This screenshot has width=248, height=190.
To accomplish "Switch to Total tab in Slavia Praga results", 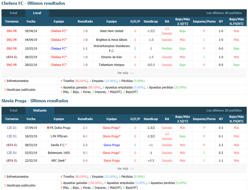I will [x=13, y=111].
